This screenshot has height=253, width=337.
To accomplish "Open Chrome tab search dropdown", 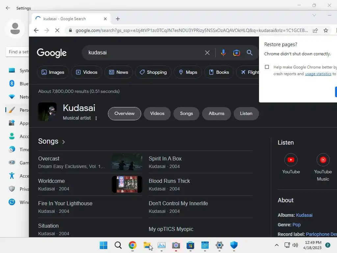I will coord(314,15).
